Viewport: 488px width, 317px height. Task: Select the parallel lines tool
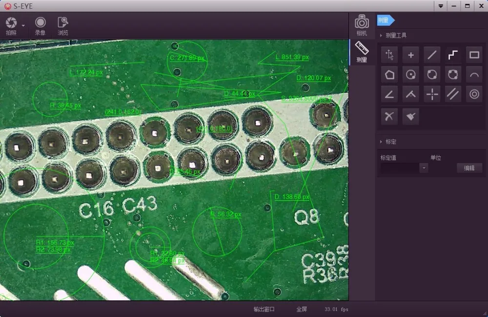tap(453, 94)
